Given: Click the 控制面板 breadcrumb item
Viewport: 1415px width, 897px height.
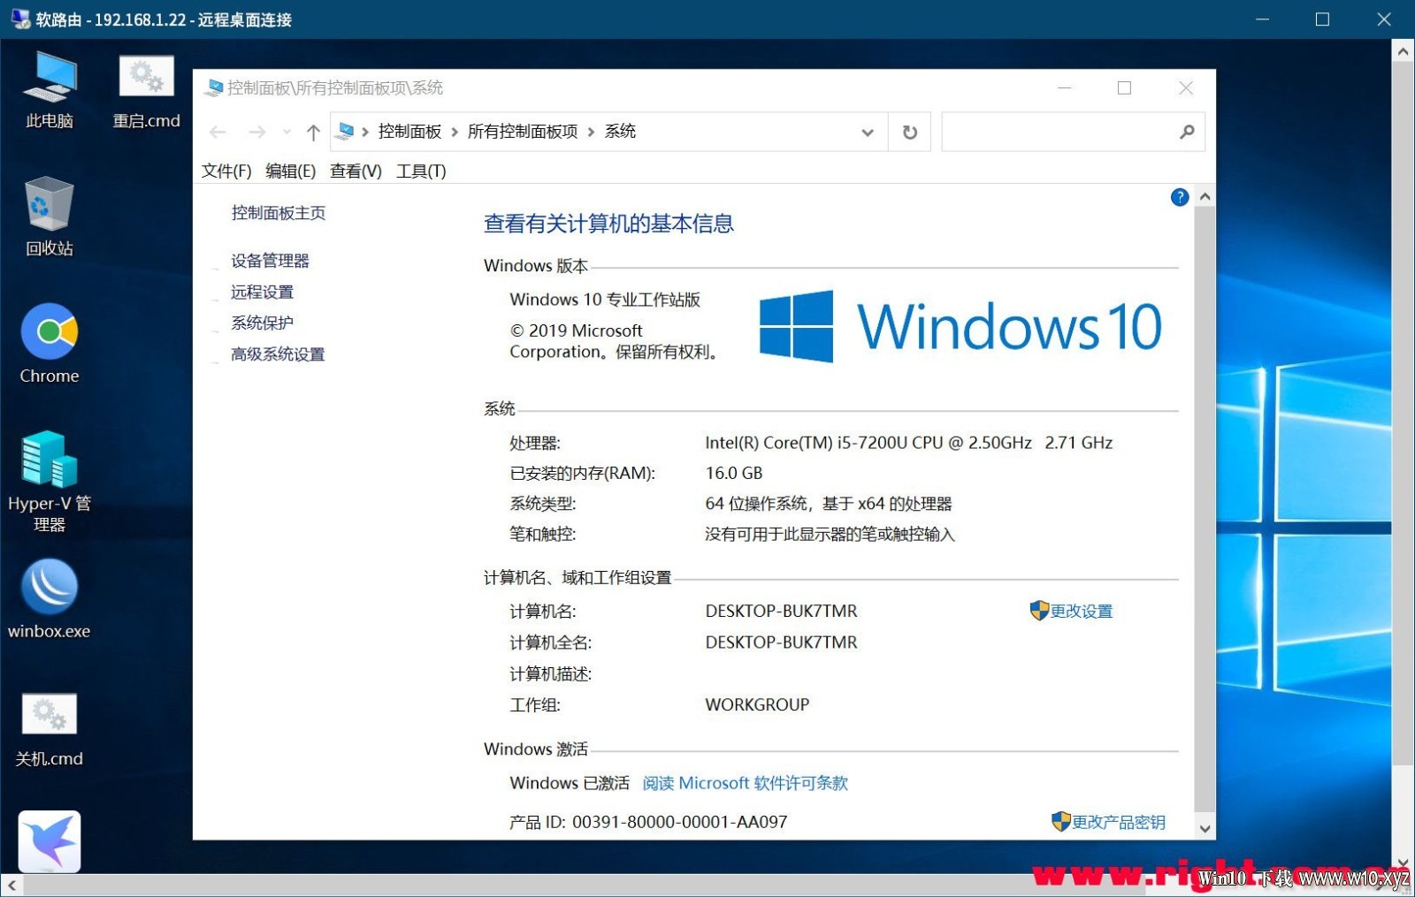Looking at the screenshot, I should click(x=409, y=132).
